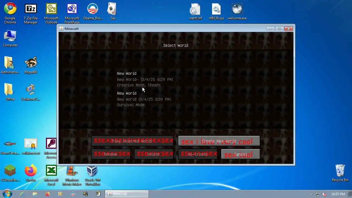The height and width of the screenshot is (198, 352).
Task: Select the Oracle VM VirtualBox shortcut
Action: [93, 175]
